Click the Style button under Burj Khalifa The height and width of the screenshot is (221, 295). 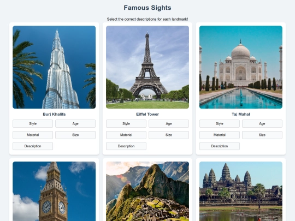pyautogui.click(x=33, y=124)
